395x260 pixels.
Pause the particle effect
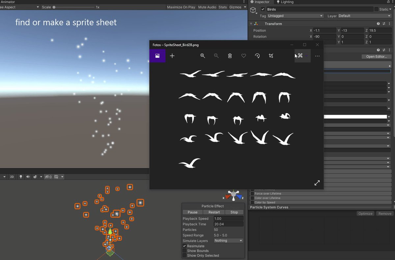(193, 212)
